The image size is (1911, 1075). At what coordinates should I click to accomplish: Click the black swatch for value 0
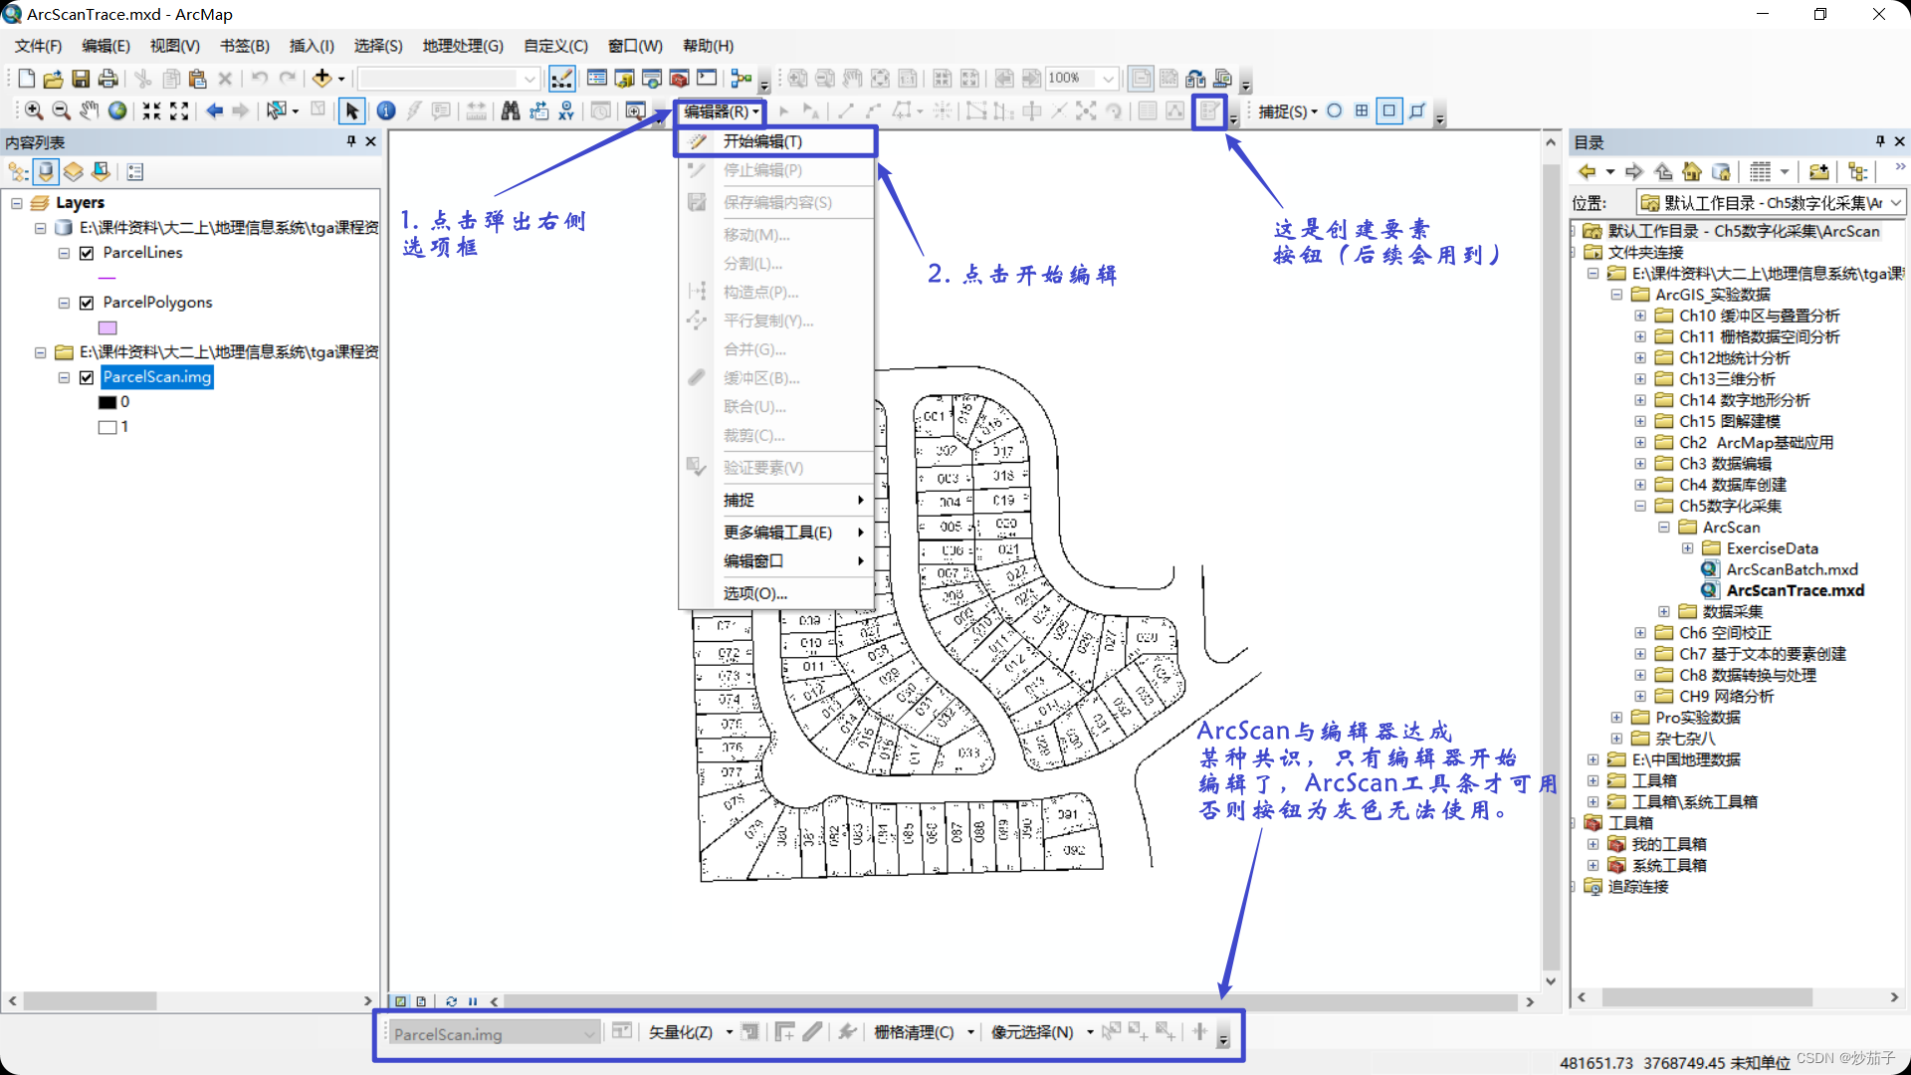[107, 402]
